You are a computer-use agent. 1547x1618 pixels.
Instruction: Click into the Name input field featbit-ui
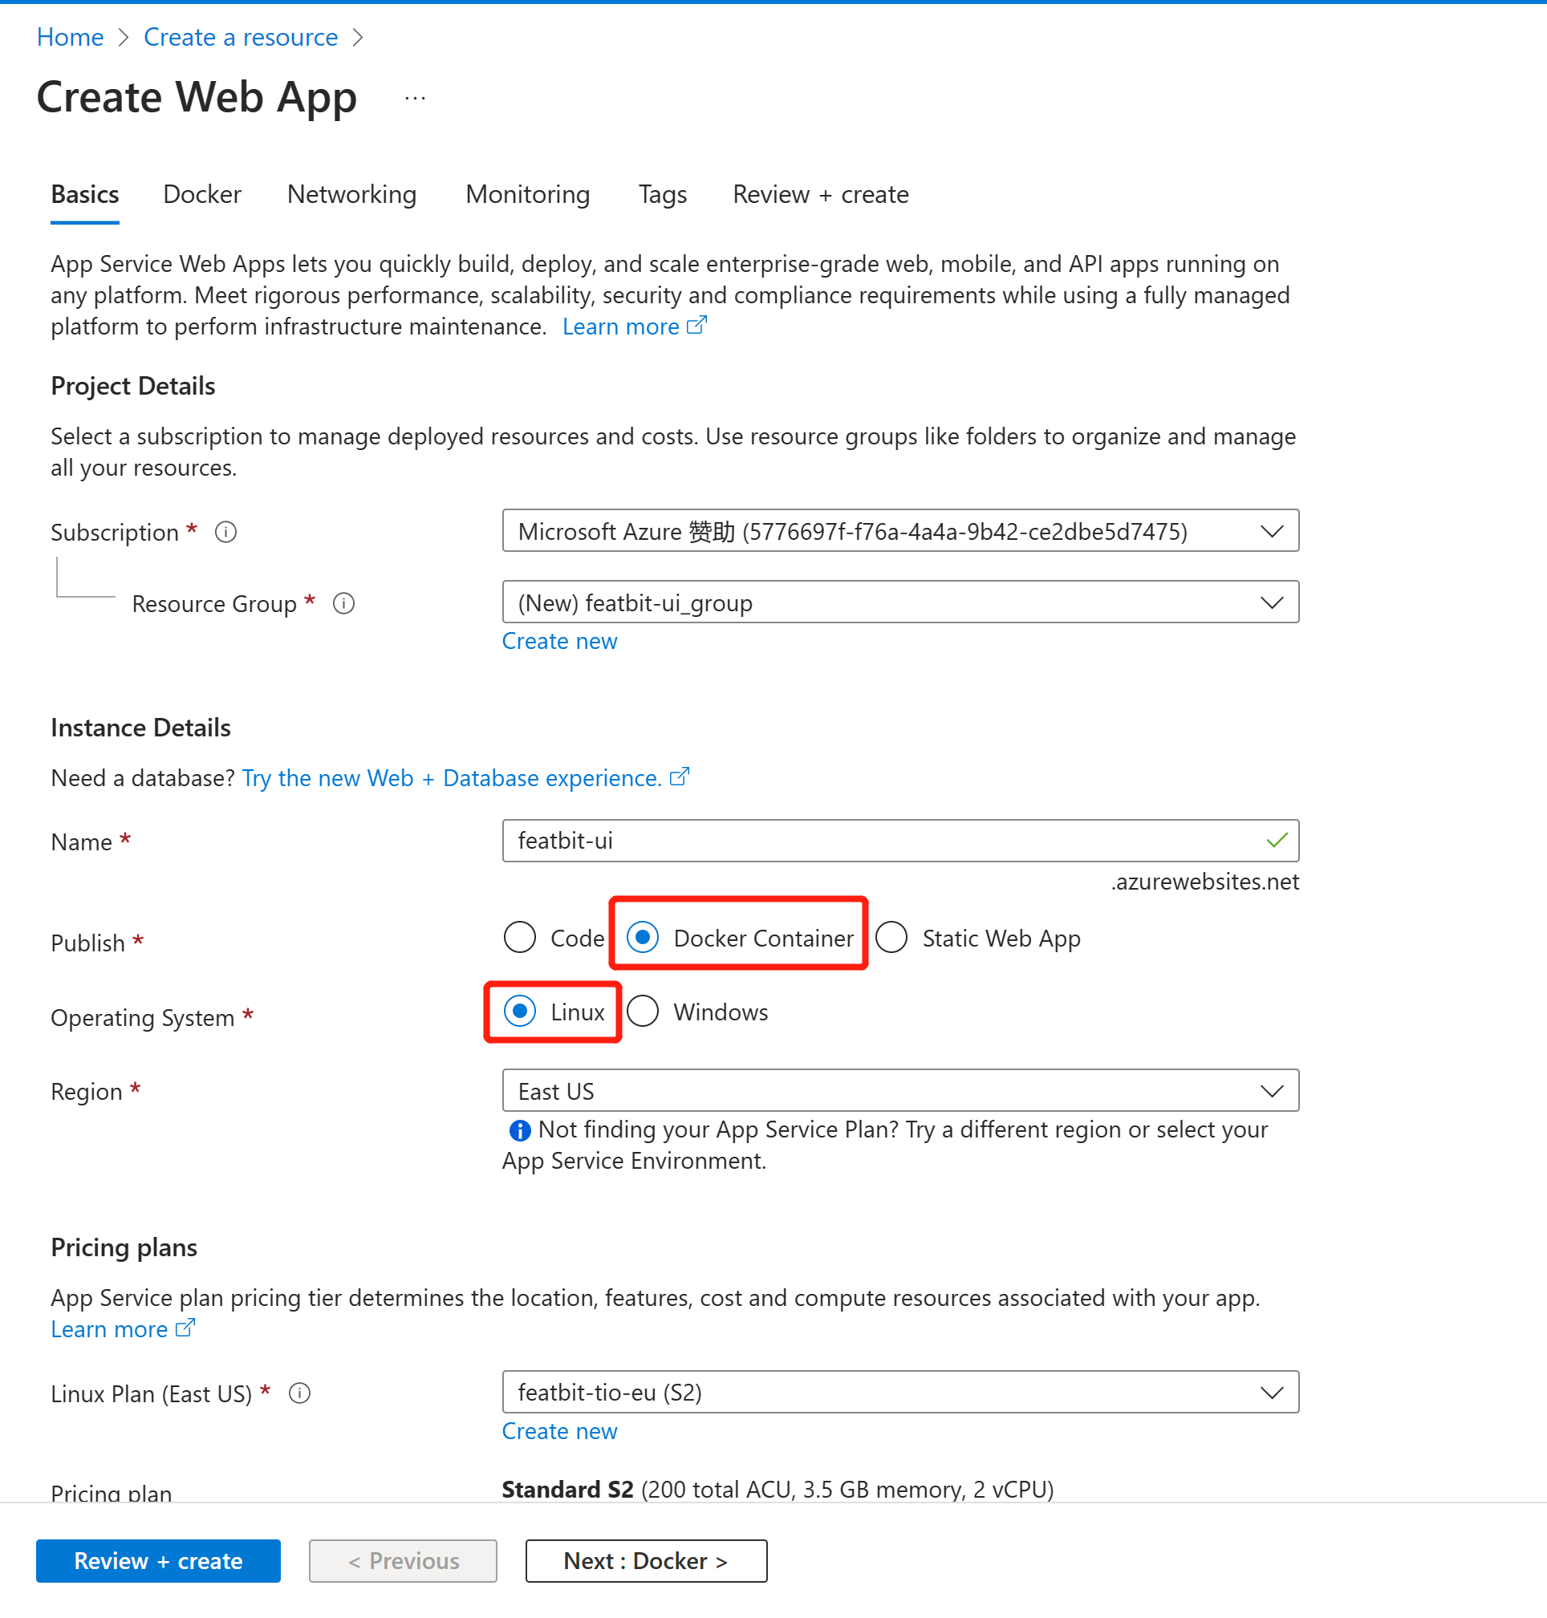(x=900, y=841)
